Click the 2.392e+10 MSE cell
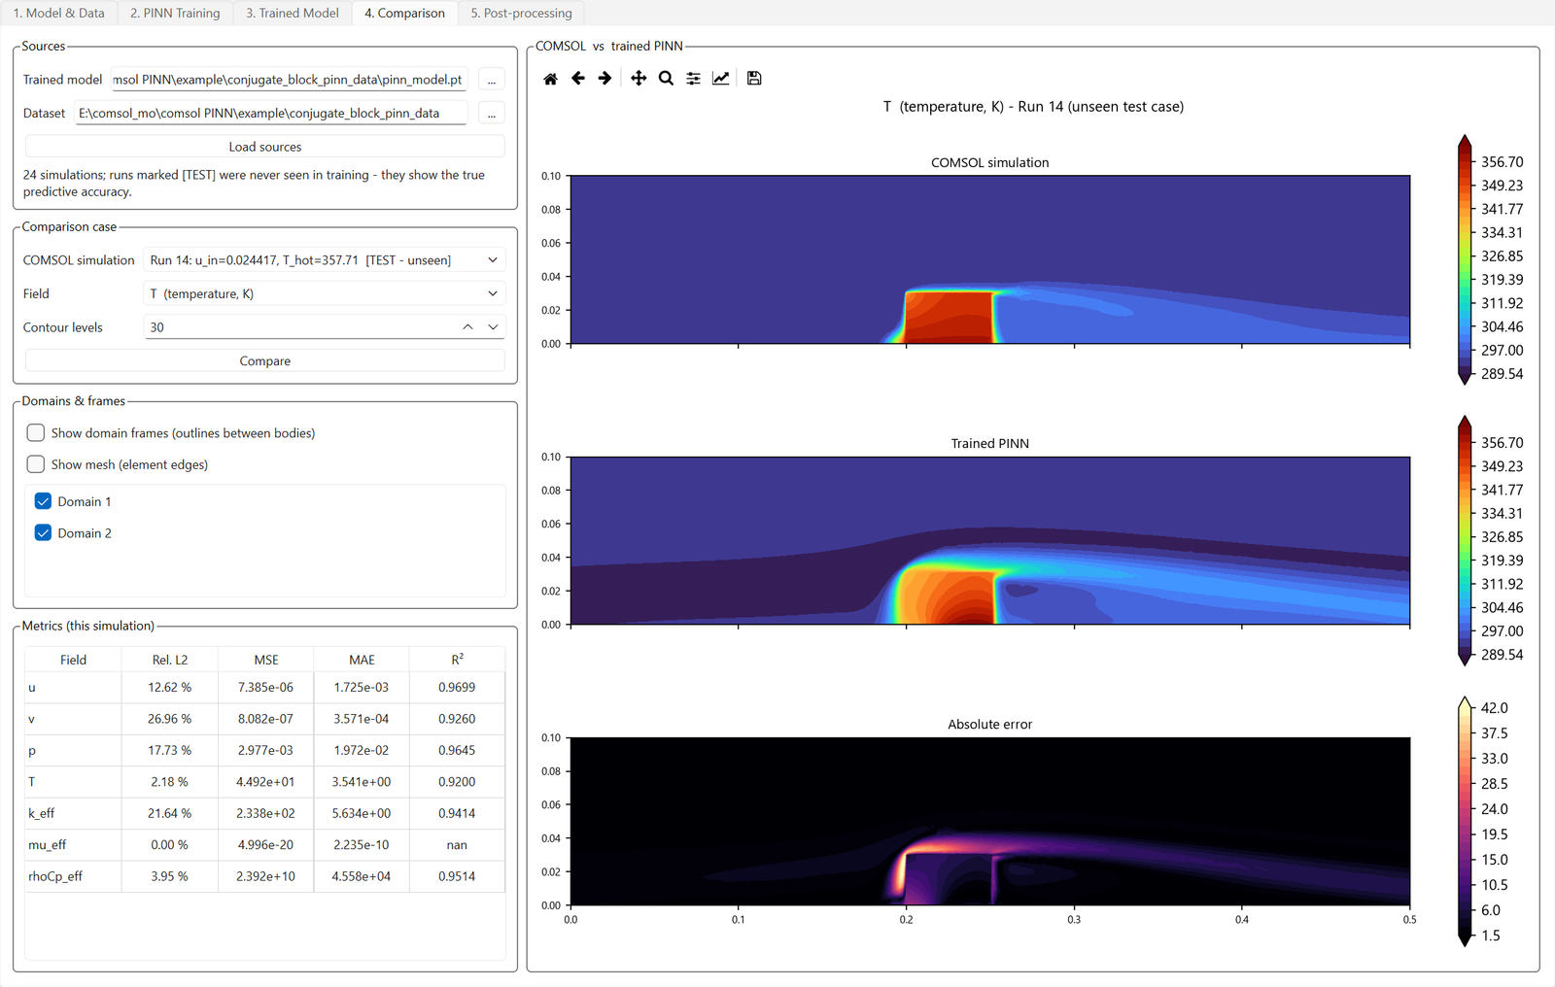This screenshot has height=987, width=1555. point(266,875)
